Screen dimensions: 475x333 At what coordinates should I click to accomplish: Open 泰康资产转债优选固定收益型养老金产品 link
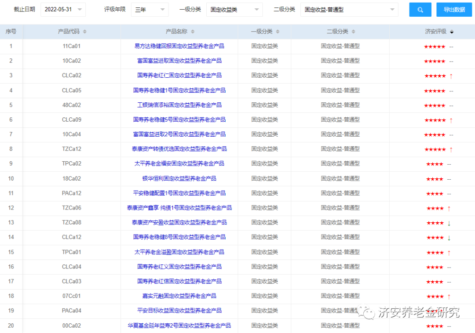(179, 149)
